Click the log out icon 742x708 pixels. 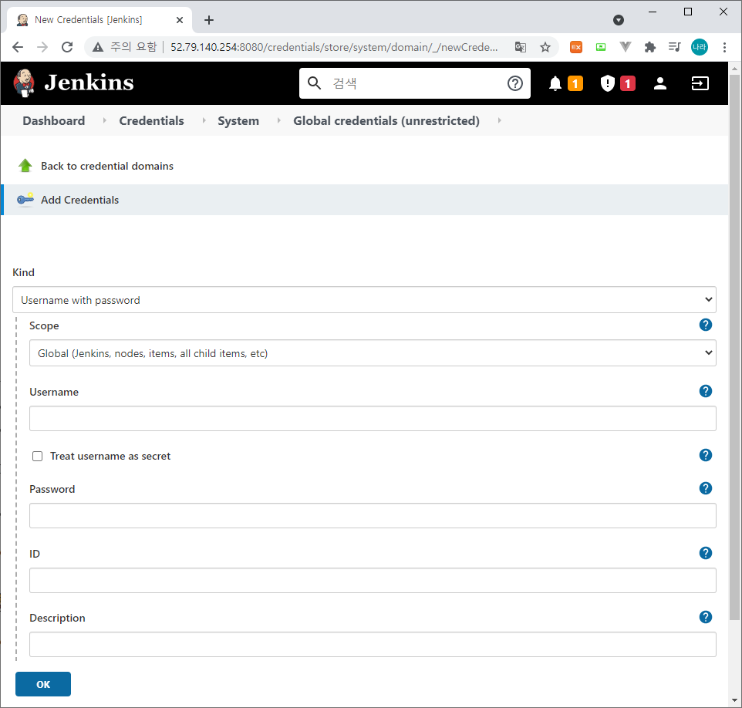pyautogui.click(x=700, y=83)
